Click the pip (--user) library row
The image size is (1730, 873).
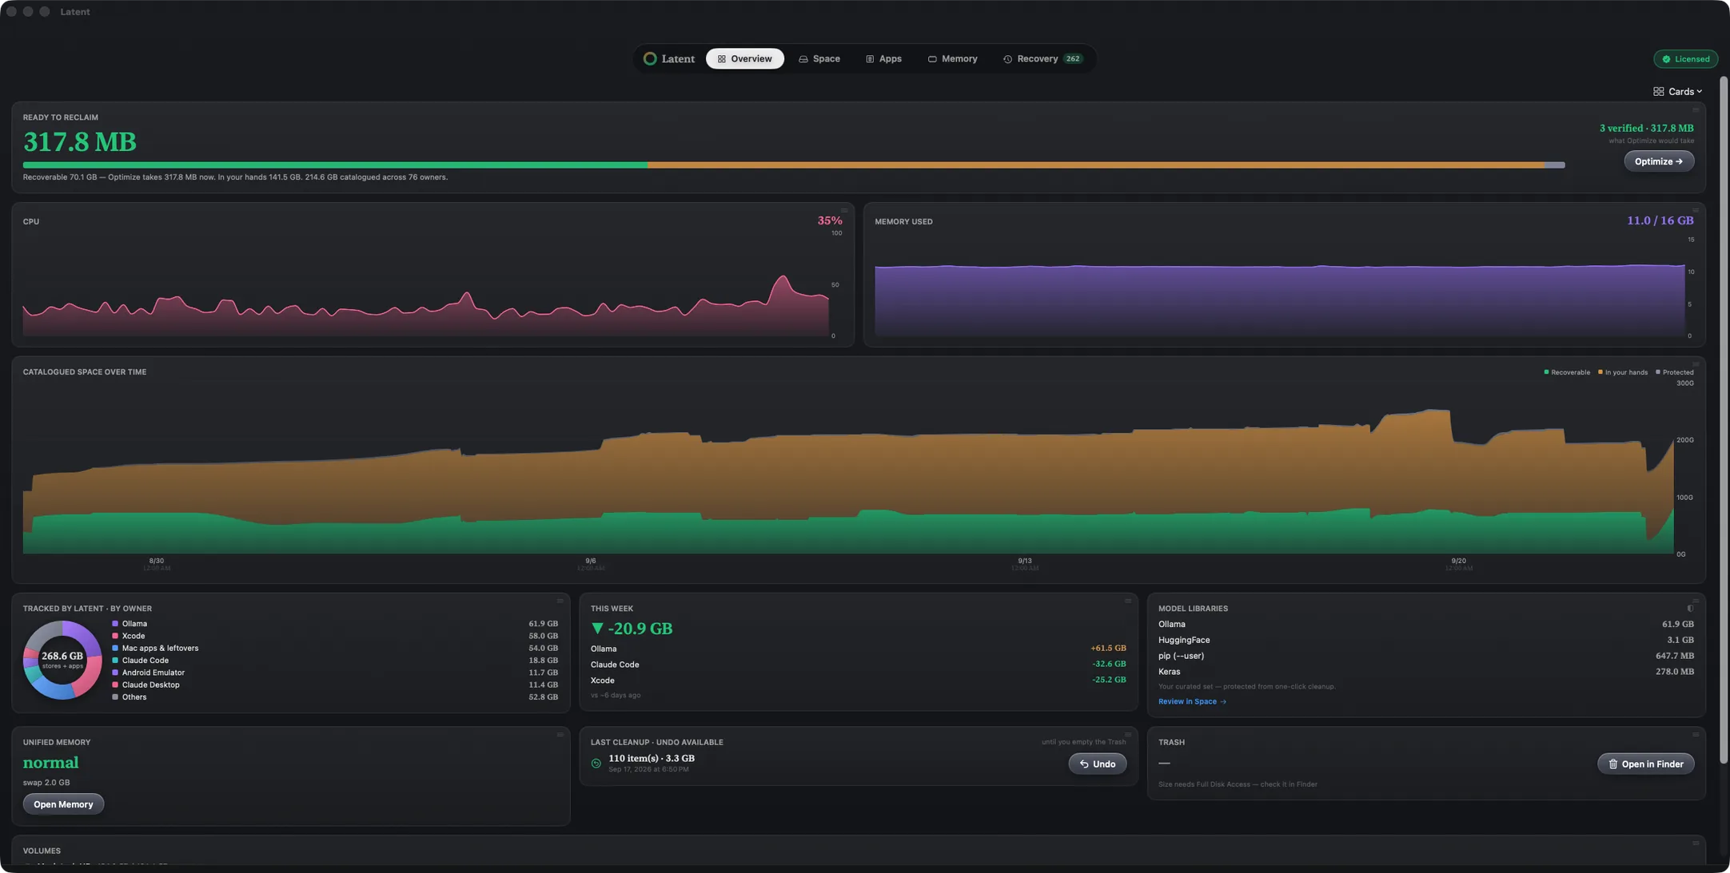pyautogui.click(x=1425, y=657)
